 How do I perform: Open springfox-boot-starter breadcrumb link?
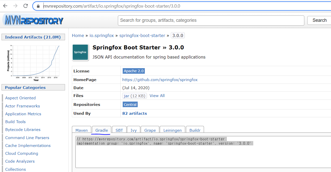[142, 35]
